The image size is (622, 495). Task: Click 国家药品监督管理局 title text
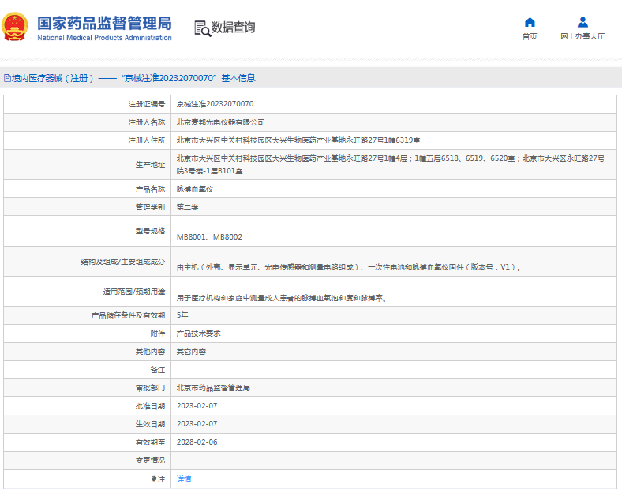(x=104, y=24)
